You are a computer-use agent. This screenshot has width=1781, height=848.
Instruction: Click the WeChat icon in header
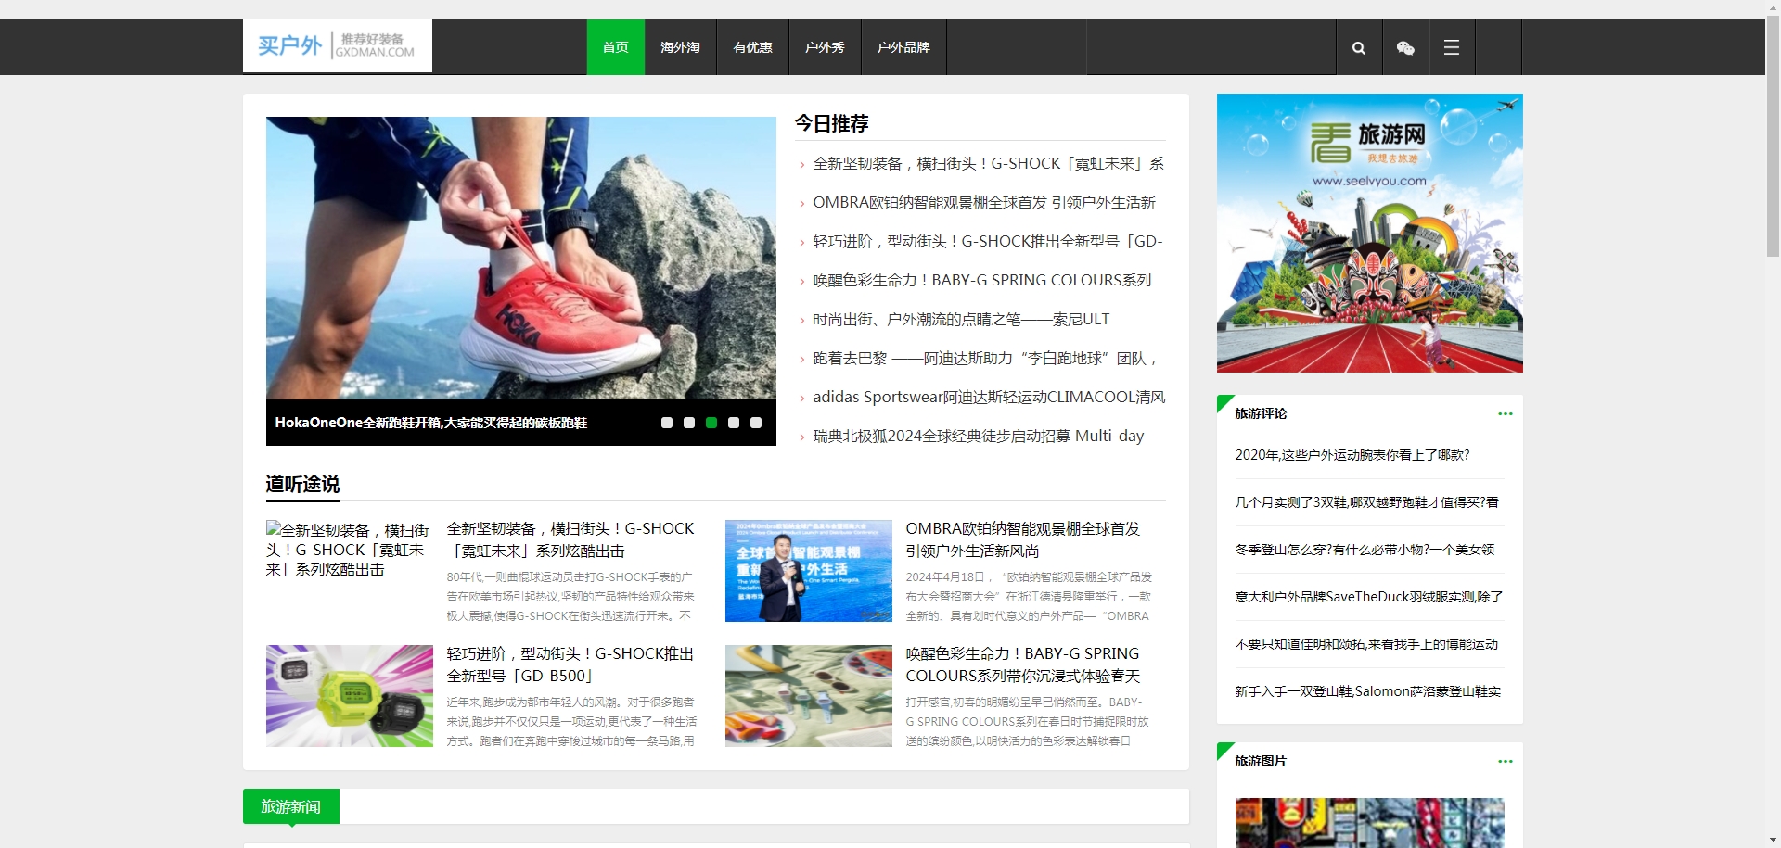[1405, 47]
